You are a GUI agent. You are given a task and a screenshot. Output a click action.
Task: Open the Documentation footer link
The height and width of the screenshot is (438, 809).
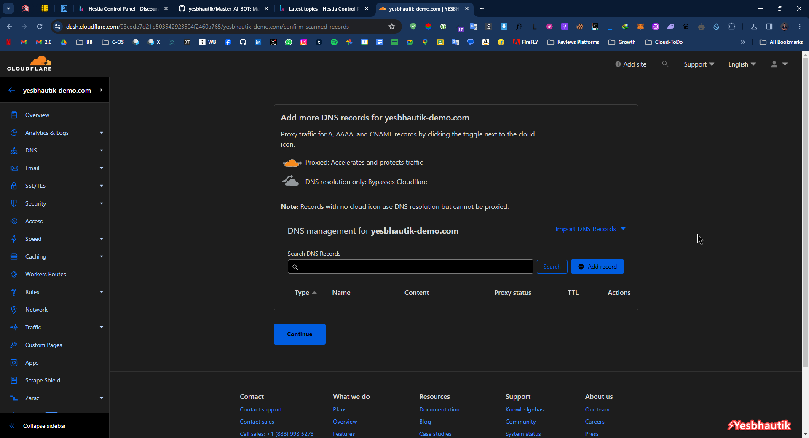click(439, 409)
